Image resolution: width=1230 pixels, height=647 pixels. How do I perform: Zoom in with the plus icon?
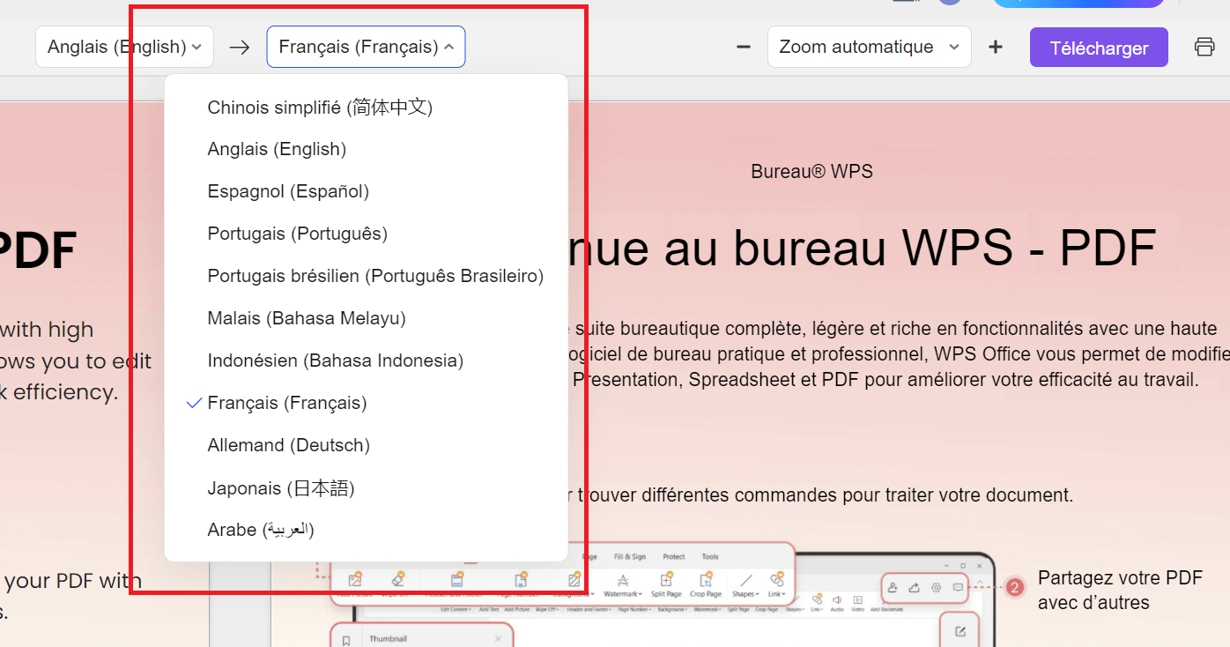(x=996, y=48)
